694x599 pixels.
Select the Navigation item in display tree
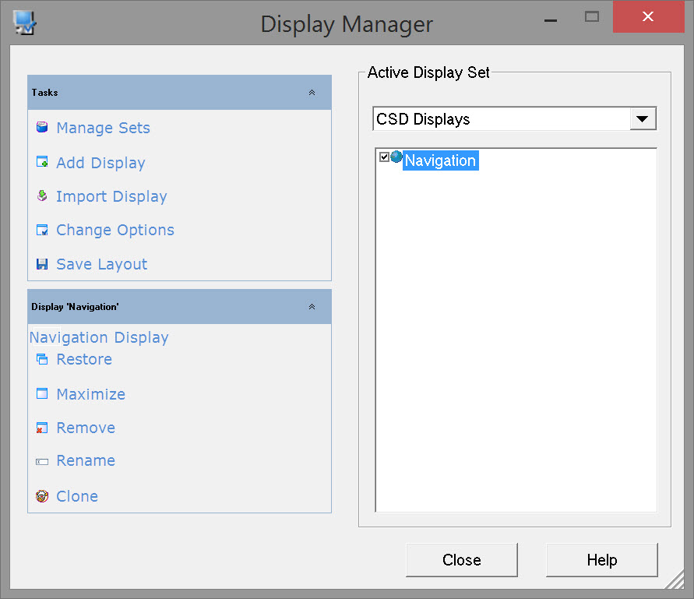pyautogui.click(x=440, y=160)
